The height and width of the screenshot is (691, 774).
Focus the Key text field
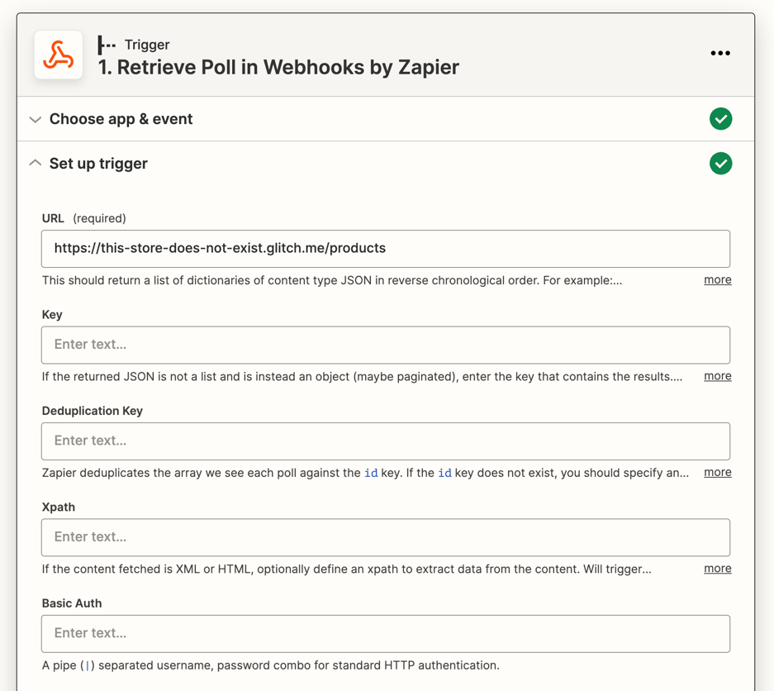(x=386, y=345)
